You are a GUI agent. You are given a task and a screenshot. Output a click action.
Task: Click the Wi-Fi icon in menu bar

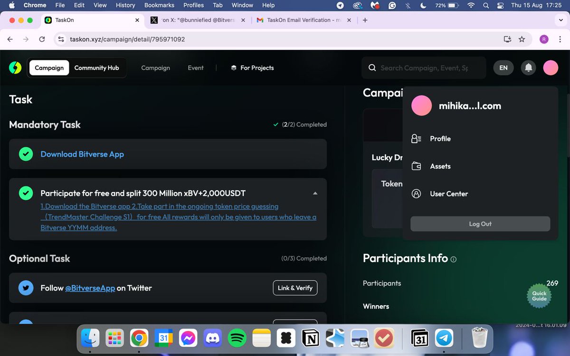click(471, 5)
